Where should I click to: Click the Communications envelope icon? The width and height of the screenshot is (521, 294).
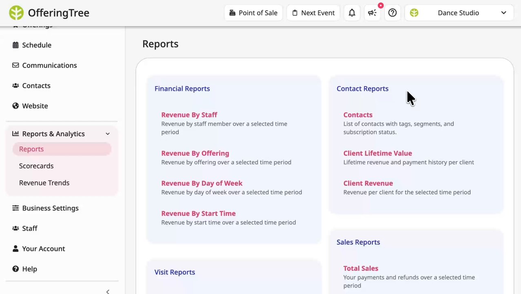click(x=16, y=65)
